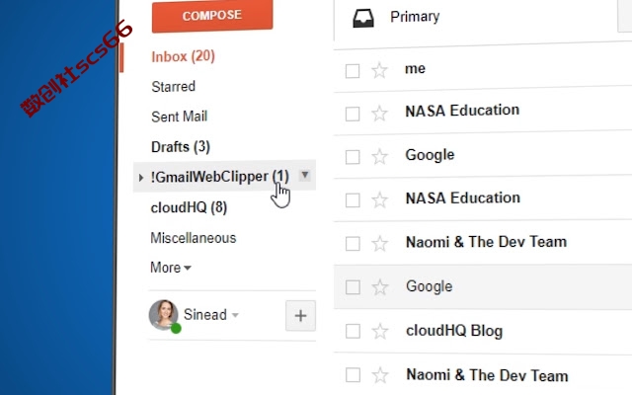
Task: Open the Inbox (20) folder
Action: pos(183,56)
